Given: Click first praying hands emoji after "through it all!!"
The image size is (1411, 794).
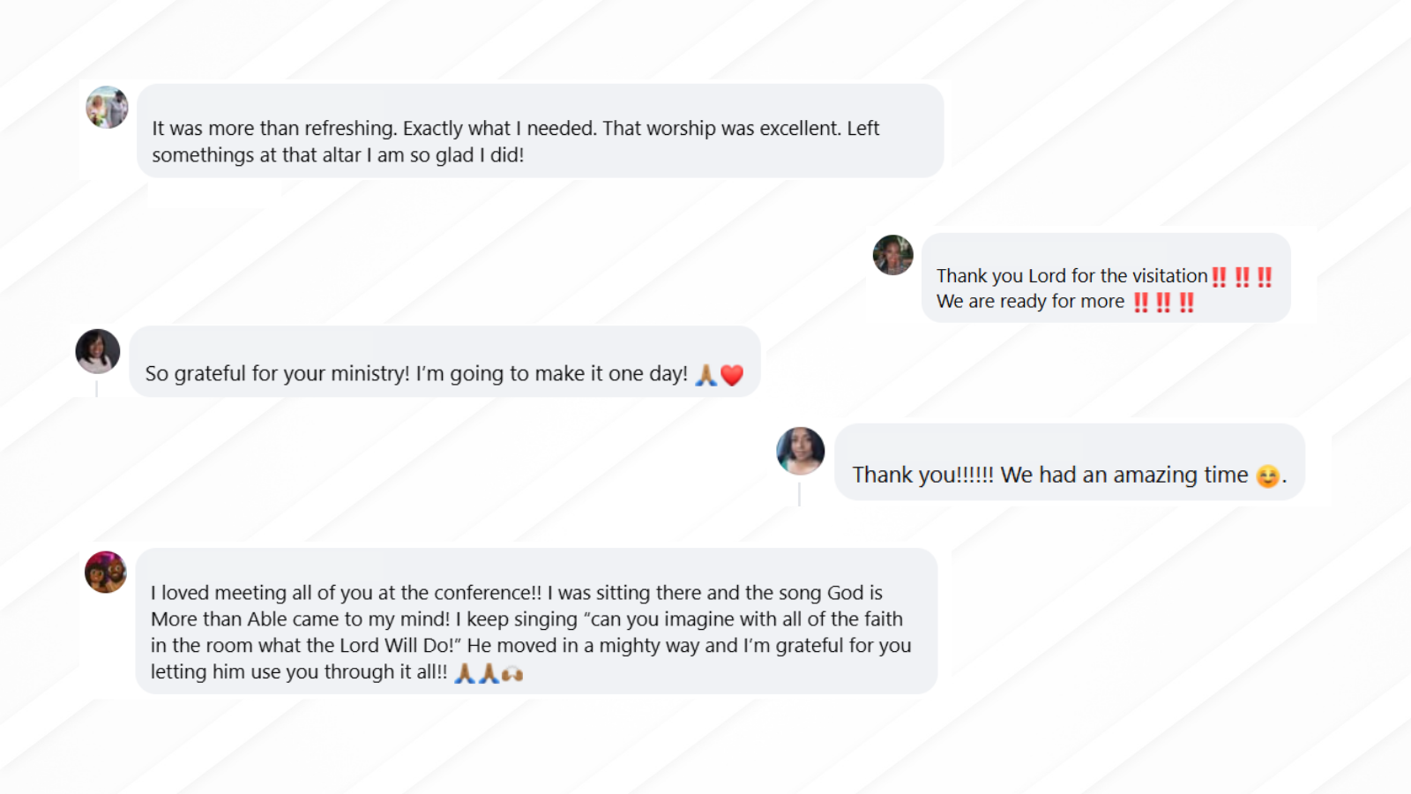Looking at the screenshot, I should click(465, 674).
